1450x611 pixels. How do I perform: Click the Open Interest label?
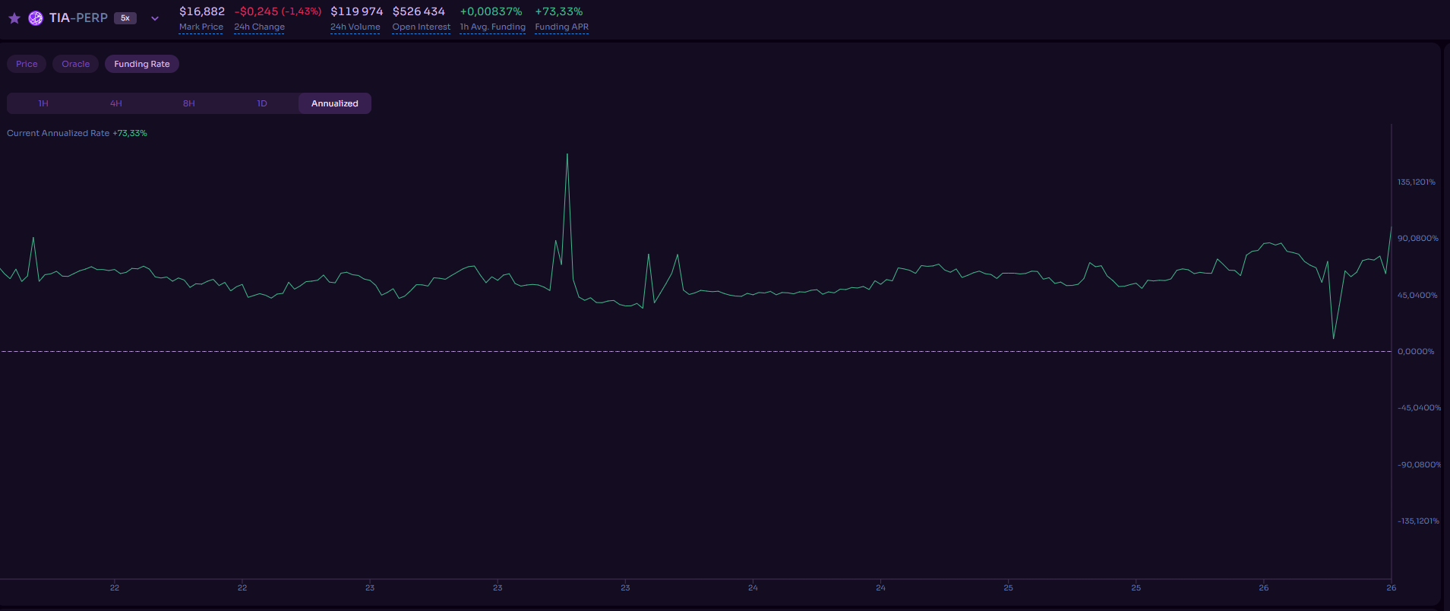[x=421, y=27]
